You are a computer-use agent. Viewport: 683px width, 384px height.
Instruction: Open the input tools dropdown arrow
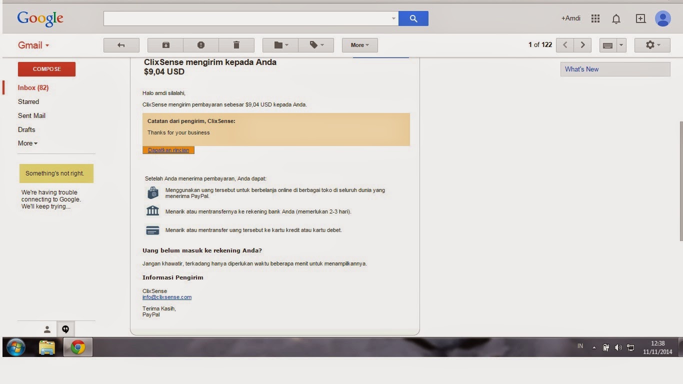point(621,45)
